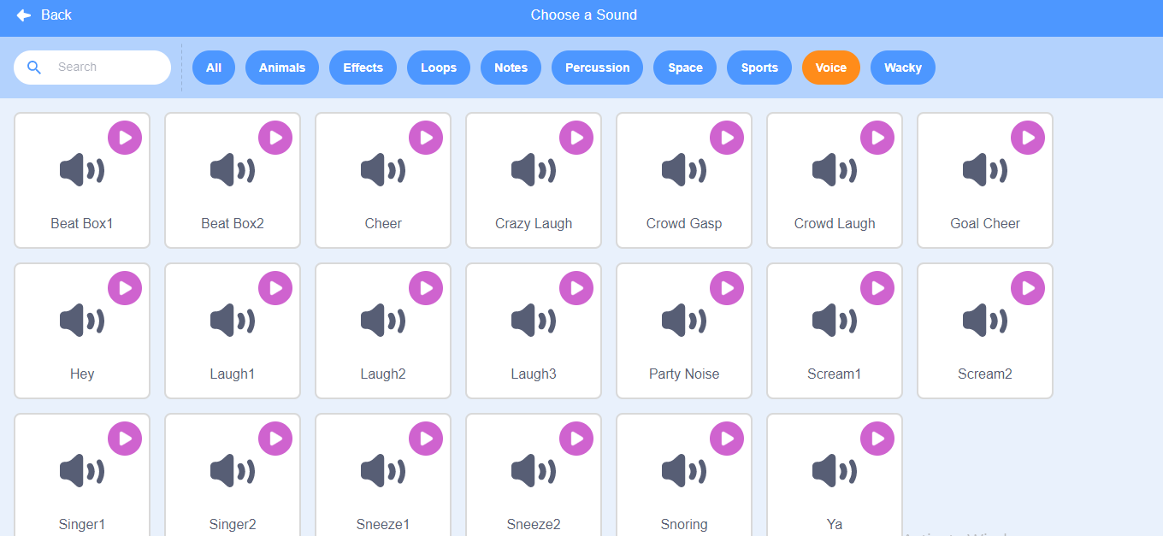Preview the Party Noise sound
Screen dimensions: 1163x536
tap(727, 288)
